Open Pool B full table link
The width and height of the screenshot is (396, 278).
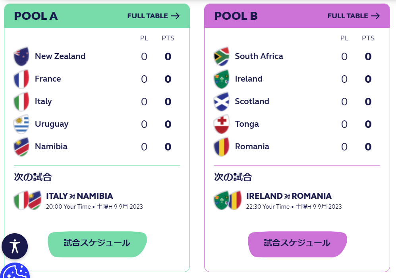[354, 16]
